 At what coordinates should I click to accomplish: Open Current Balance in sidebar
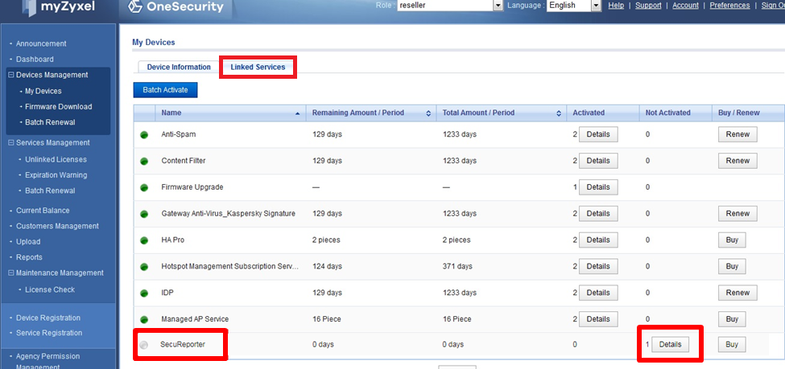point(43,211)
